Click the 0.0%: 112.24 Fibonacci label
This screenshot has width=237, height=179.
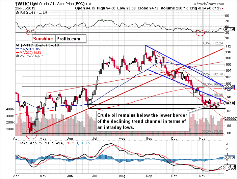pos(212,43)
